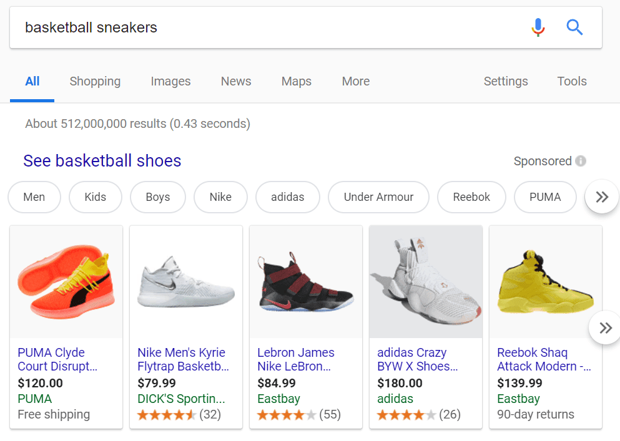Expand more filter chips with double arrow
Viewport: 620px width, 441px height.
(602, 196)
